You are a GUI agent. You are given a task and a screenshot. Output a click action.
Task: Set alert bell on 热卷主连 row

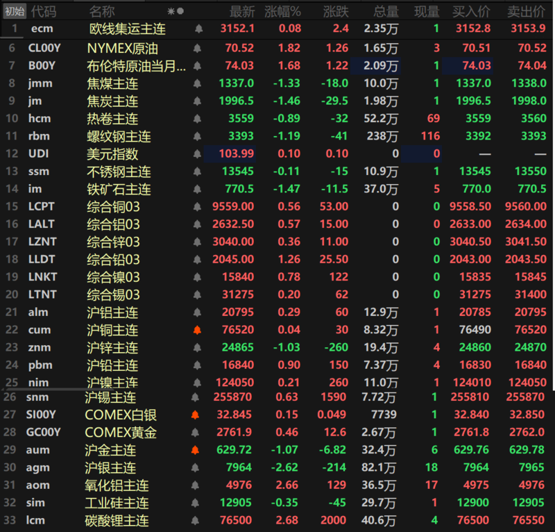tap(197, 119)
